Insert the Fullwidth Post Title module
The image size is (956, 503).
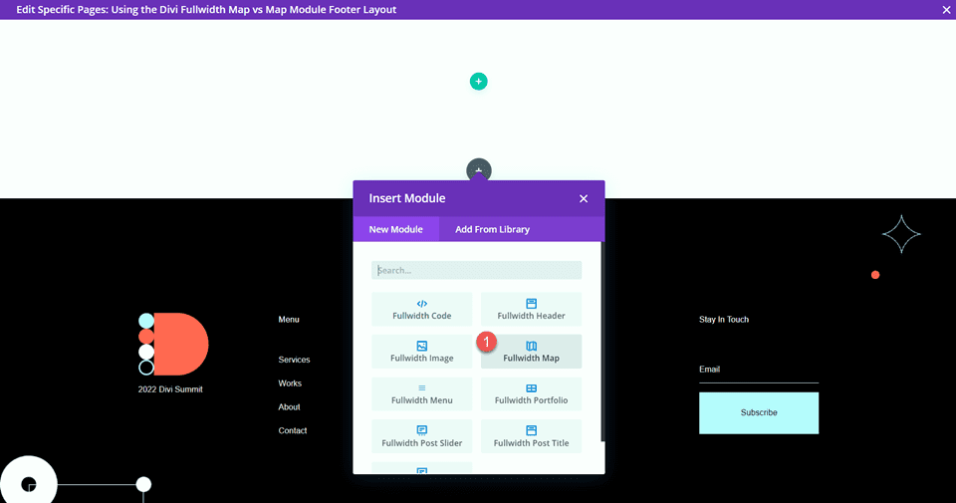[531, 436]
